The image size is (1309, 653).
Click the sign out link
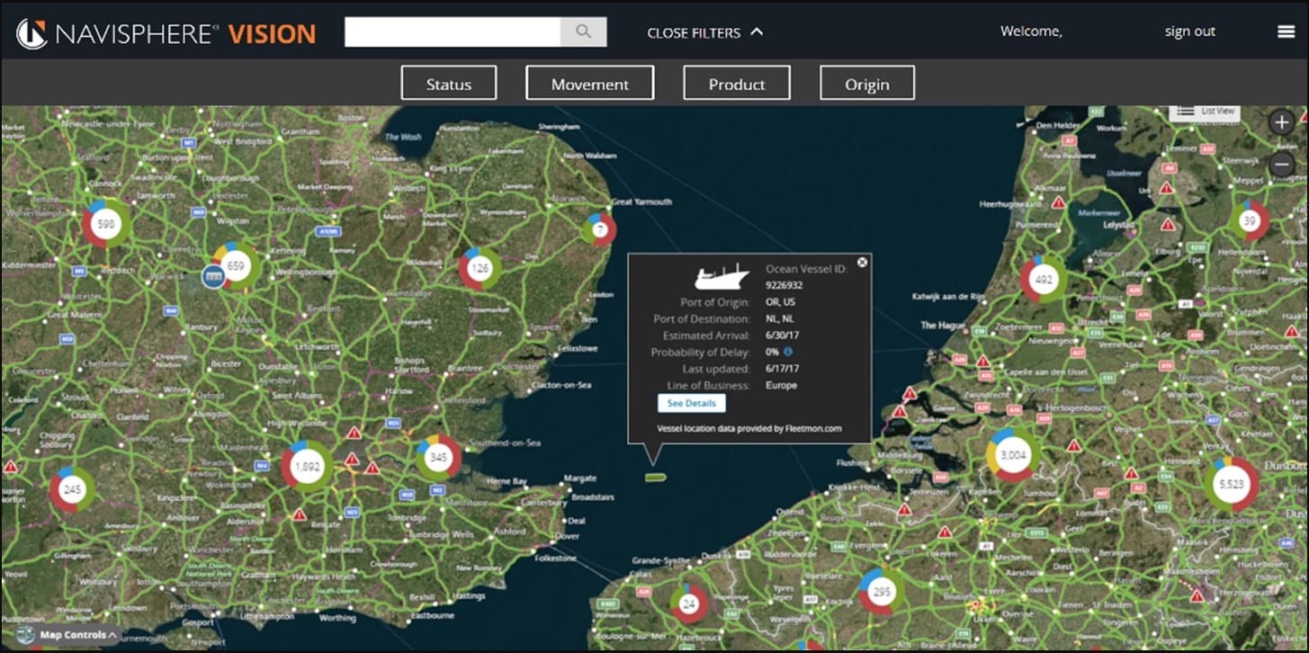pyautogui.click(x=1189, y=31)
